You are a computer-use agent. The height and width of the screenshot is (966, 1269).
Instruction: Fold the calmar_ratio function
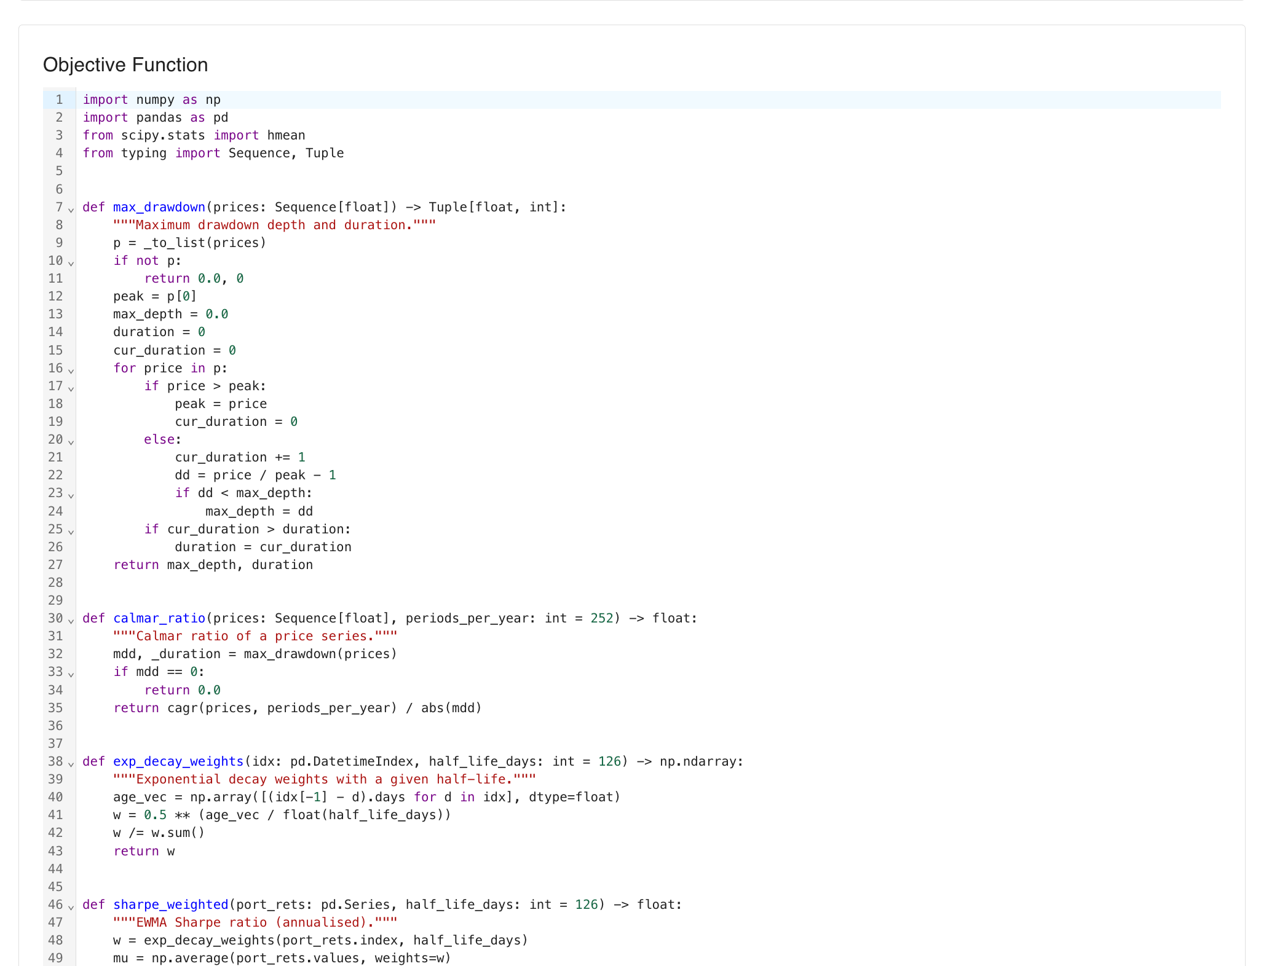point(71,620)
